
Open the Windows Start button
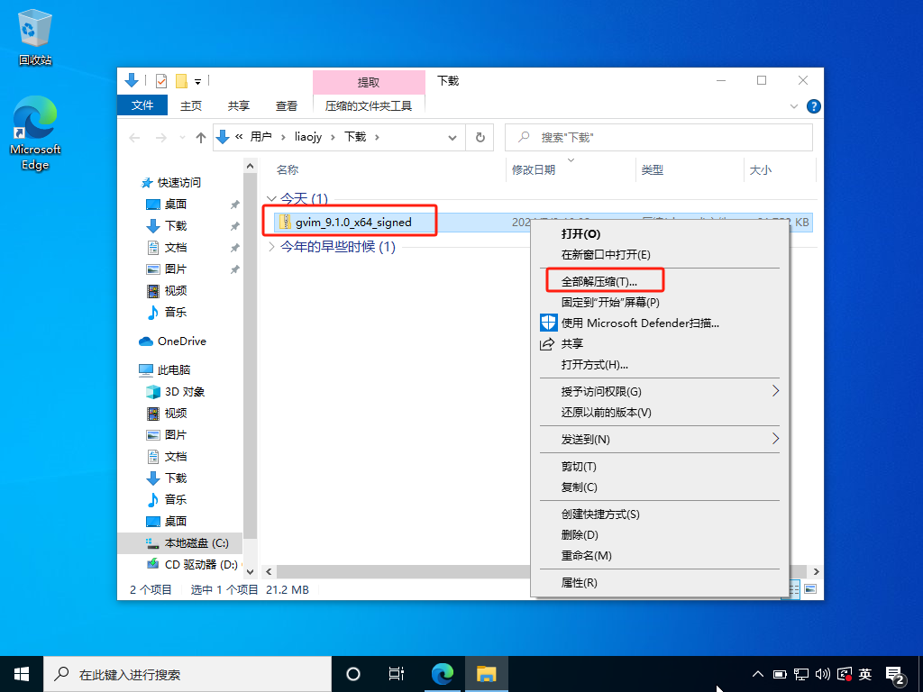click(22, 674)
